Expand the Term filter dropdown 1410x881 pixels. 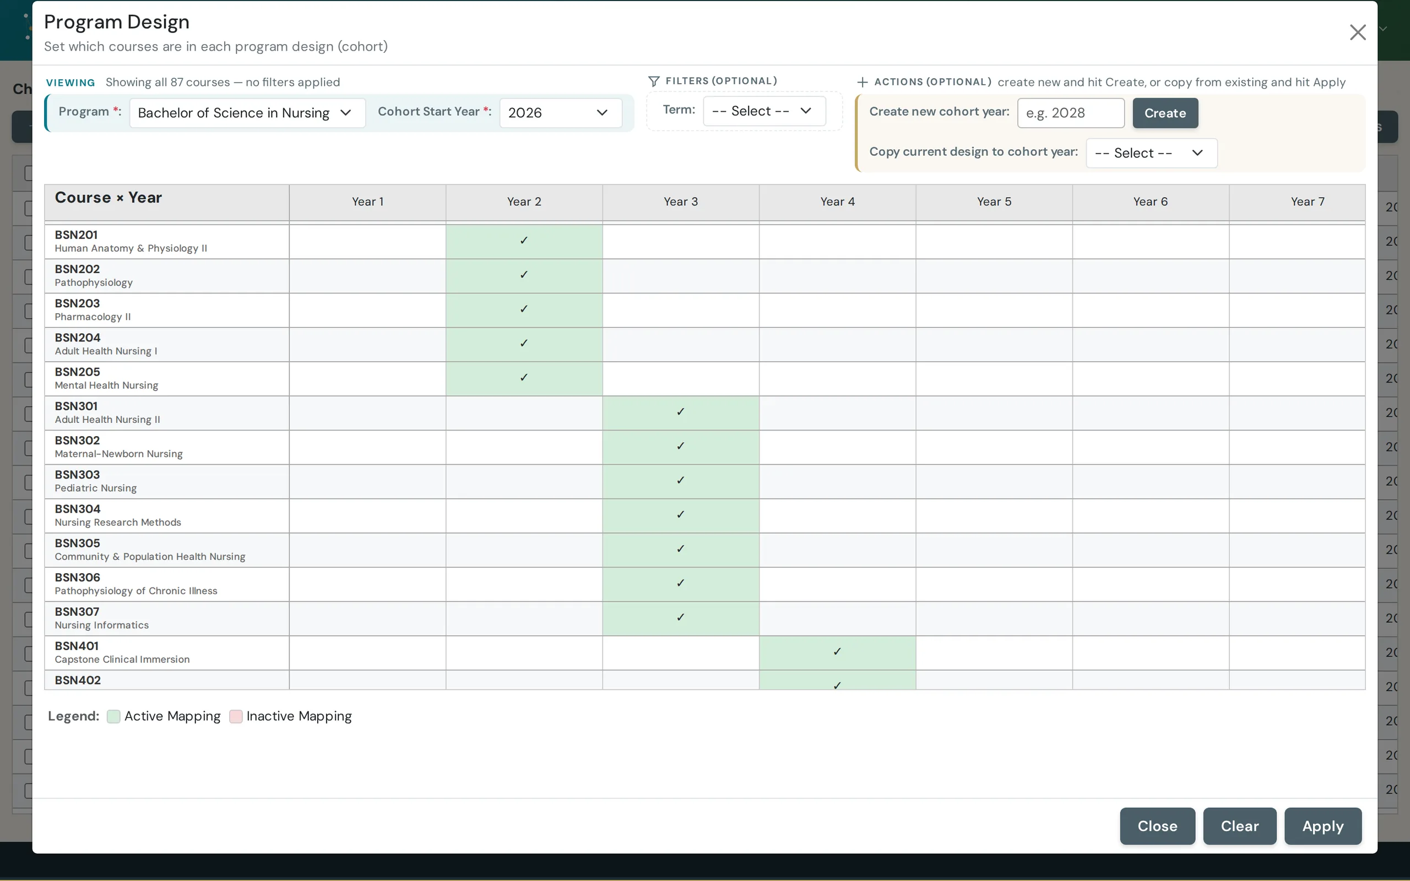[764, 111]
